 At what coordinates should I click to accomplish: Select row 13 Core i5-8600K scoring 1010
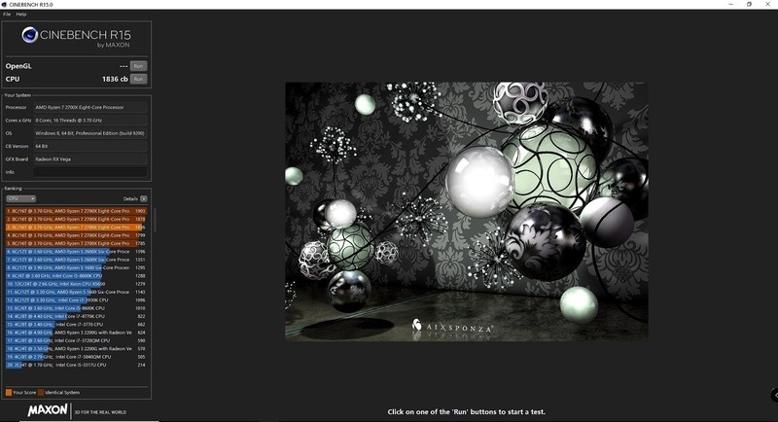[x=76, y=308]
